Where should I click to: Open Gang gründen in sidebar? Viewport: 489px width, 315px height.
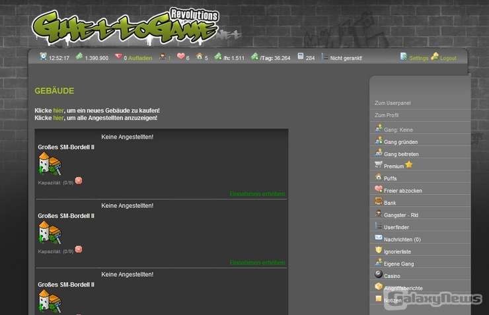[400, 142]
